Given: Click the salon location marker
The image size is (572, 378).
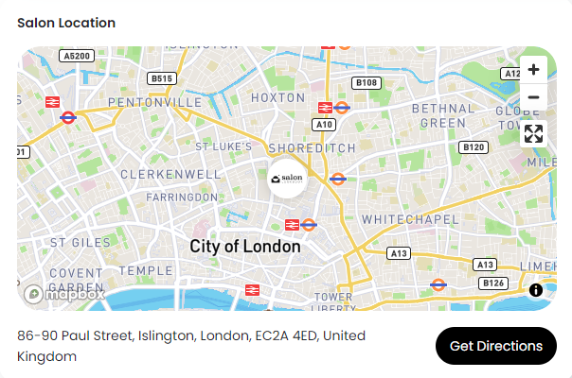Looking at the screenshot, I should 287,178.
